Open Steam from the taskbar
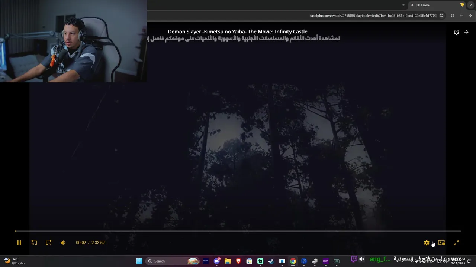 pos(271,261)
